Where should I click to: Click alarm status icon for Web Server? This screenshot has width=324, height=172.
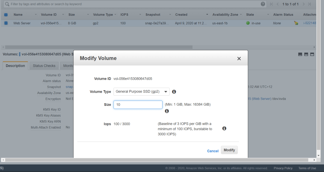pos(296,23)
